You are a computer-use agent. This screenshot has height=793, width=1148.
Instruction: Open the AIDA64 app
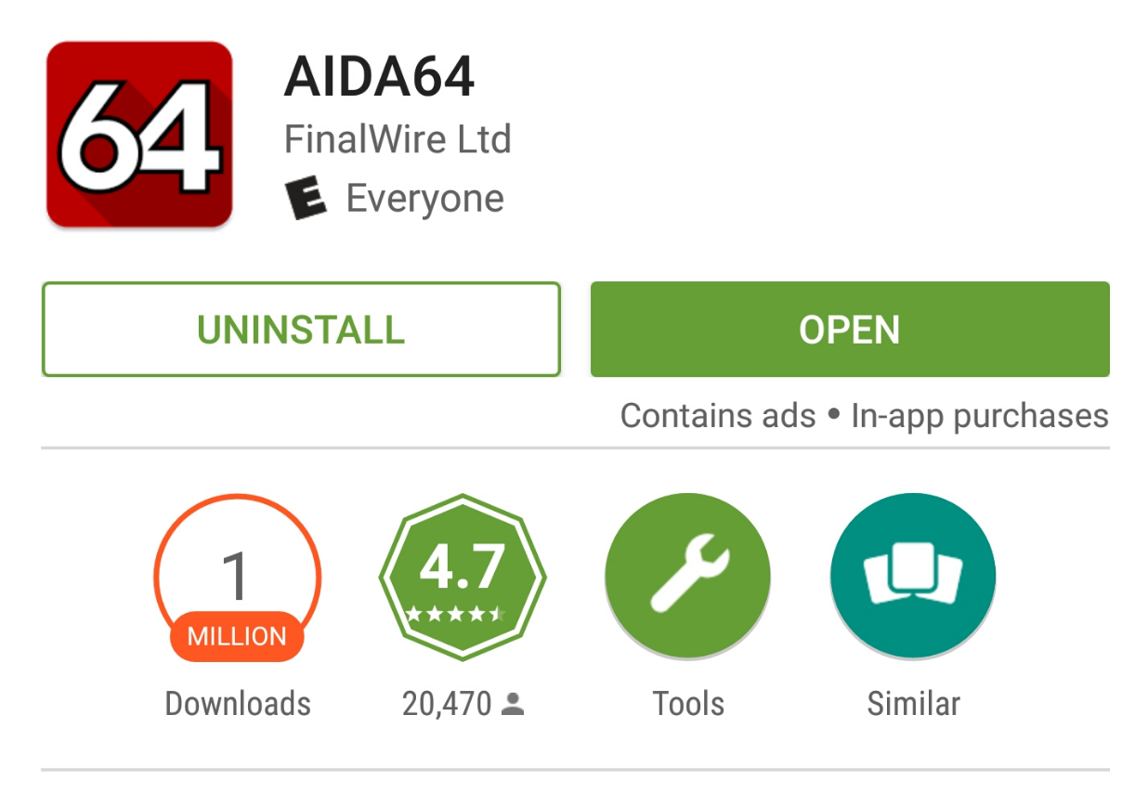[x=850, y=330]
